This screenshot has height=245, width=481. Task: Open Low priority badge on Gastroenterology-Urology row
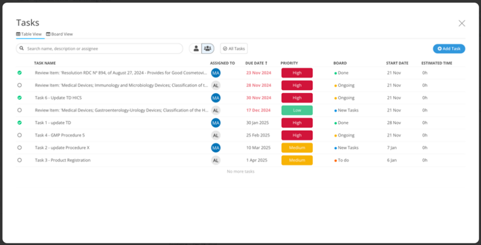pos(297,110)
